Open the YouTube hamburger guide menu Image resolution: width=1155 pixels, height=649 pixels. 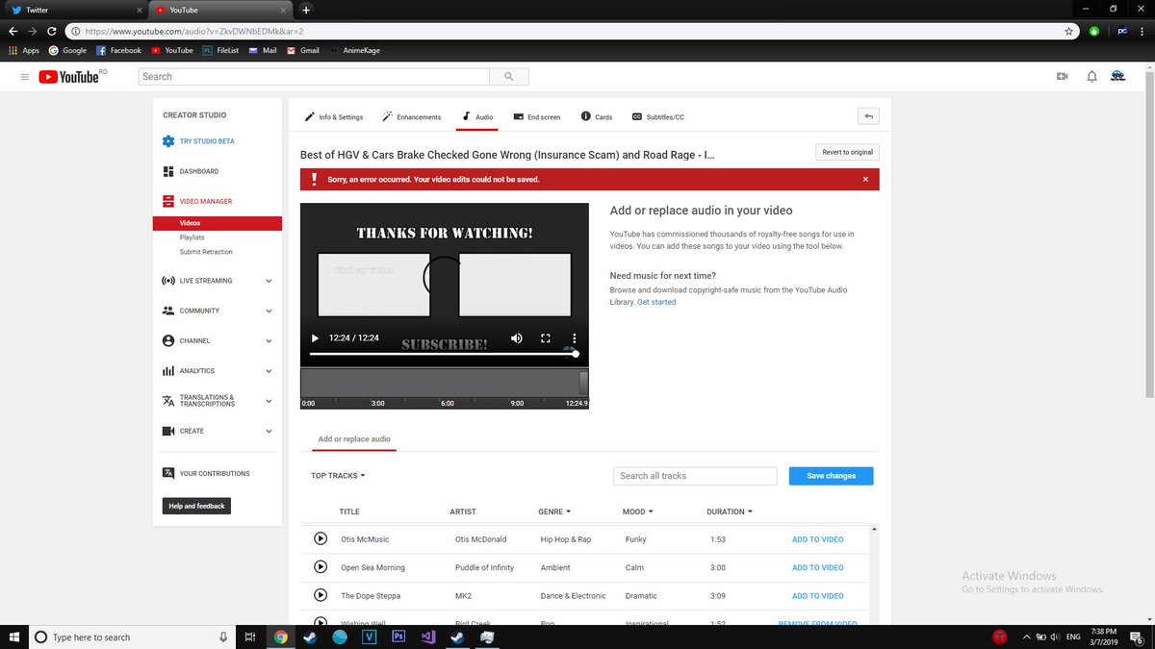pyautogui.click(x=25, y=76)
